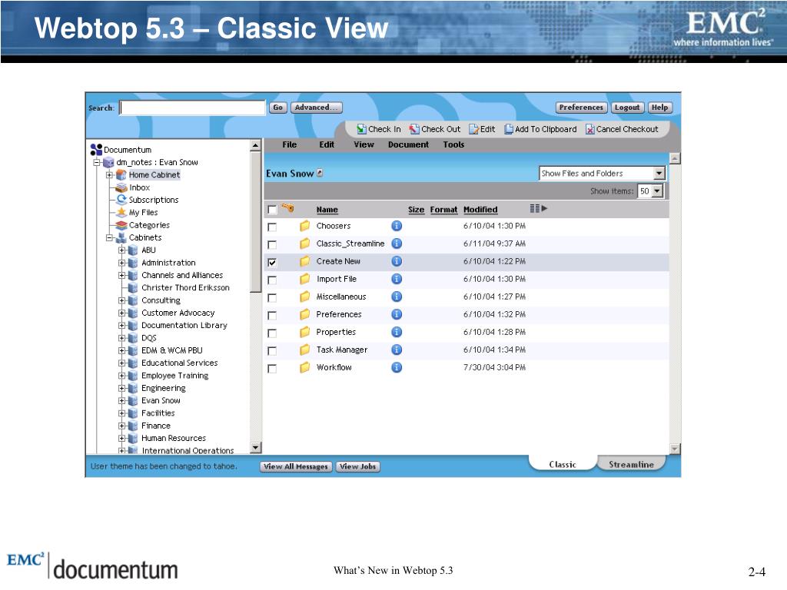
Task: Open info icon for Task Manager folder
Action: [x=397, y=350]
